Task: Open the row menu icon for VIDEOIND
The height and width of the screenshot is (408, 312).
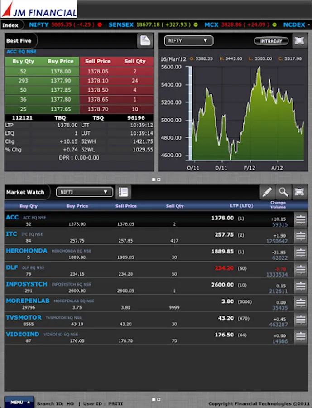Action: [x=301, y=336]
